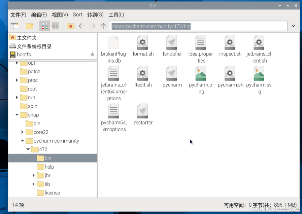Select the inspect.sh script
The image size is (302, 214).
click(230, 46)
